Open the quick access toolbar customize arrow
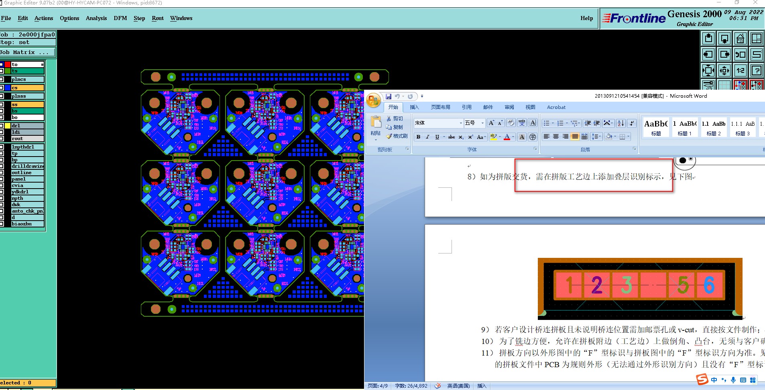The image size is (765, 390). coord(422,96)
